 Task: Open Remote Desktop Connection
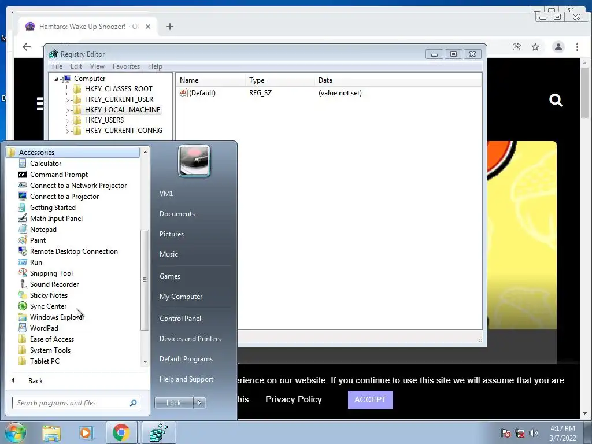(73, 251)
